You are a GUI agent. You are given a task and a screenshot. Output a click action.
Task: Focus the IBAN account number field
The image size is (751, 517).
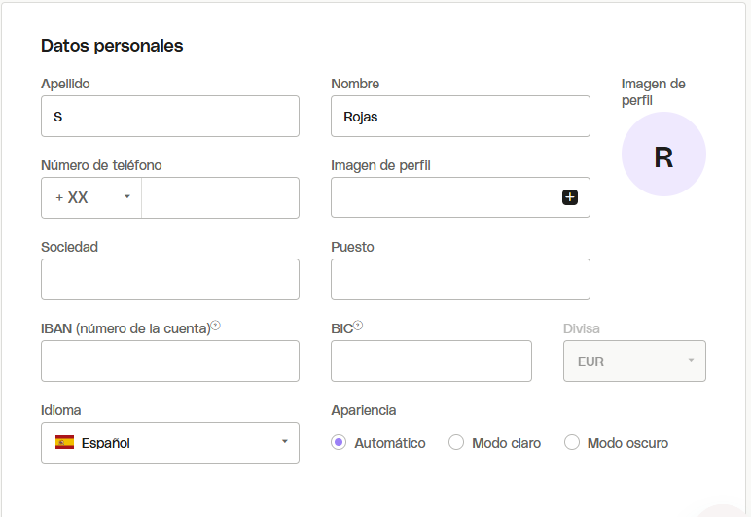coord(169,362)
